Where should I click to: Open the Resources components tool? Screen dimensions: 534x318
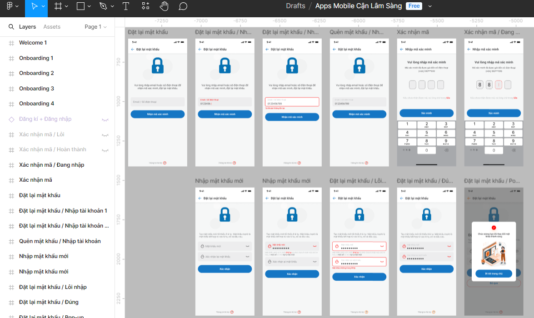pyautogui.click(x=145, y=6)
